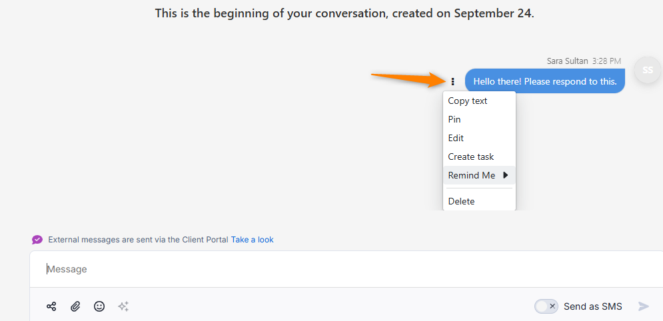
Task: Click the AI sparkle icon
Action: [123, 306]
